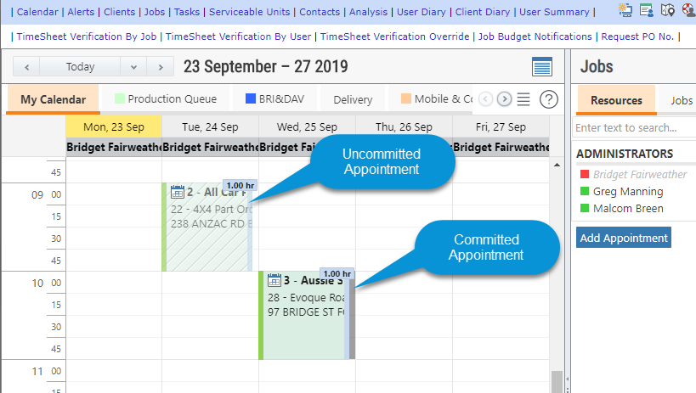Click the green swatch beside Malcom Breen
The image size is (696, 393).
[x=585, y=208]
